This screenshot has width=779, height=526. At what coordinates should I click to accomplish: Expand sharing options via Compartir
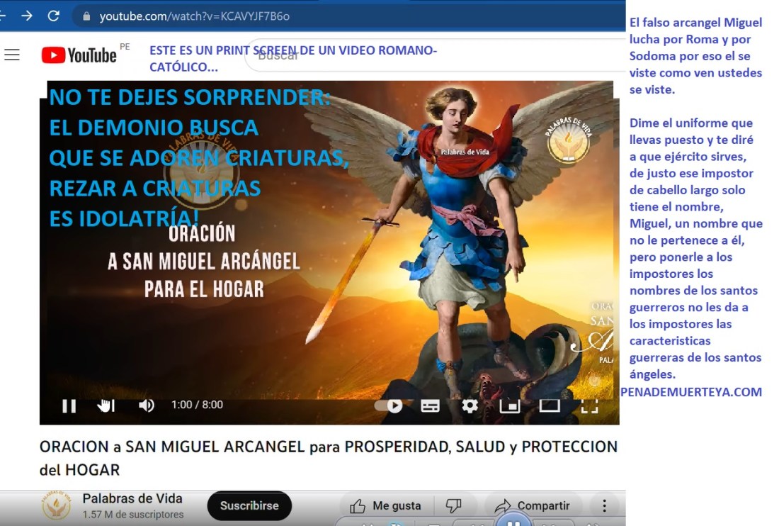point(535,505)
